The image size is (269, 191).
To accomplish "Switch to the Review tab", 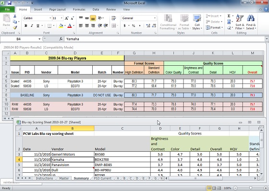I will (111, 10).
